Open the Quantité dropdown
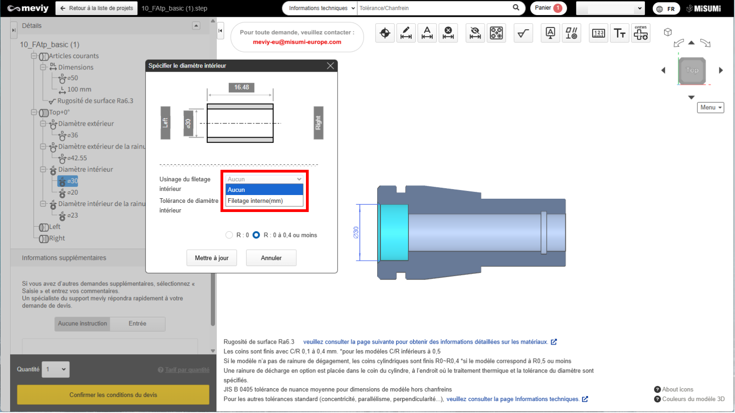Image resolution: width=735 pixels, height=413 pixels. [x=56, y=369]
